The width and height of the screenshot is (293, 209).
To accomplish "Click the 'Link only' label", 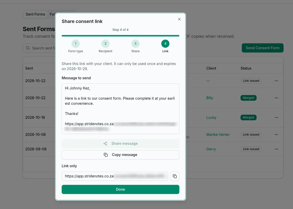I will tap(69, 166).
